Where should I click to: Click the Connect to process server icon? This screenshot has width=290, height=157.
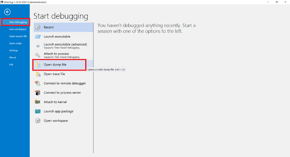pyautogui.click(x=38, y=93)
